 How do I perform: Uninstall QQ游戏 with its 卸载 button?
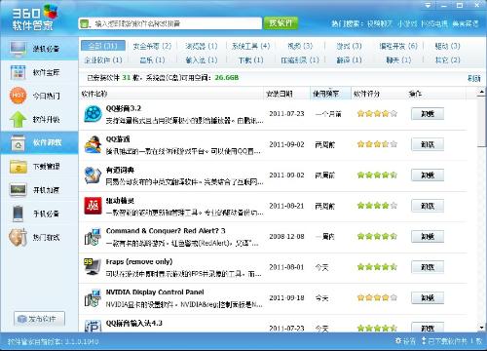428,144
